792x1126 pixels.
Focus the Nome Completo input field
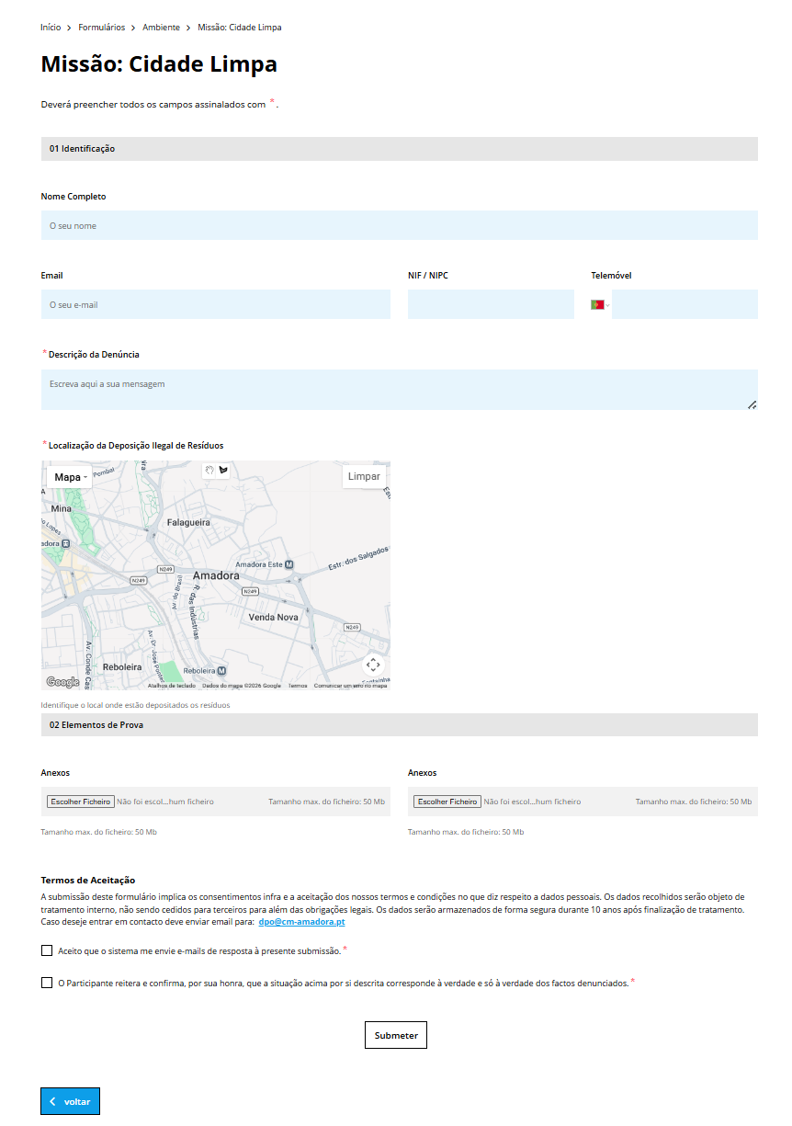coord(399,225)
